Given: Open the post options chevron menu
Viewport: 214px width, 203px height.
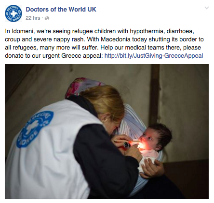Looking at the screenshot, I should pos(207,8).
